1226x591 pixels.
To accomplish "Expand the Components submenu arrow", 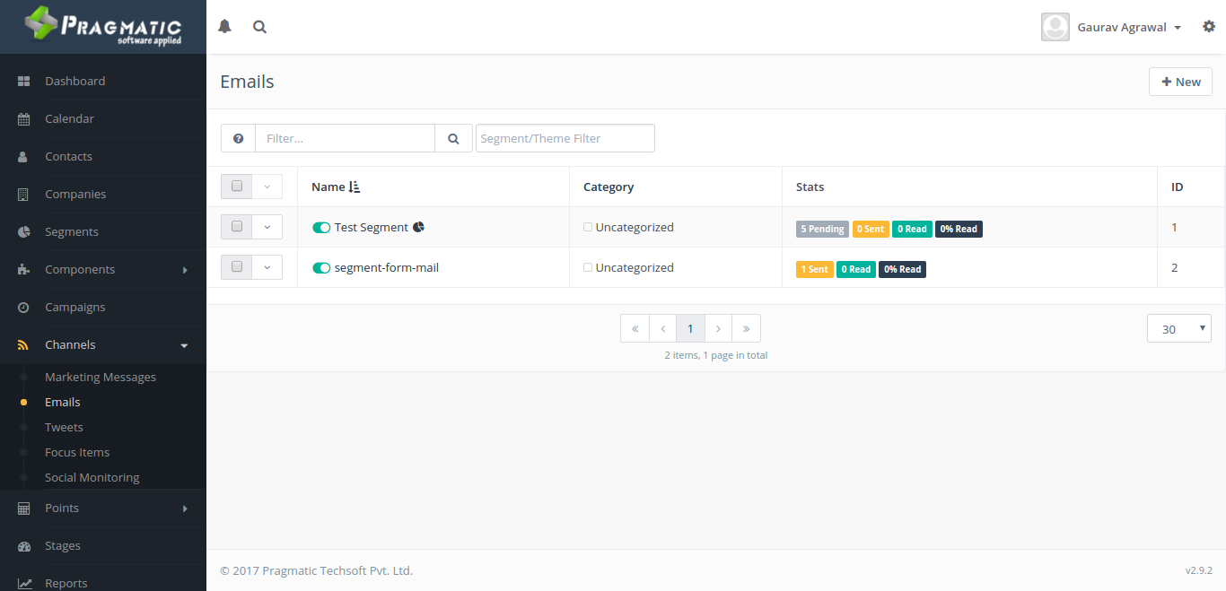I will coord(185,270).
